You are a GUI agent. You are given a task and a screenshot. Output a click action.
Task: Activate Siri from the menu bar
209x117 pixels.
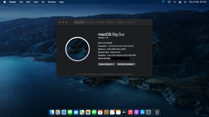point(185,2)
